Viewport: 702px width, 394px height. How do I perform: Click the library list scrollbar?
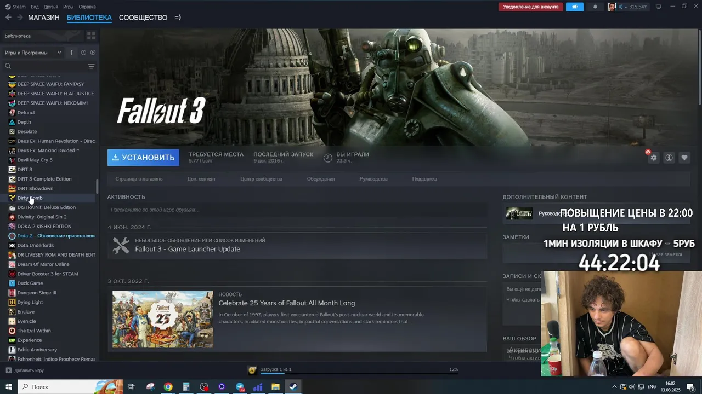click(x=97, y=186)
